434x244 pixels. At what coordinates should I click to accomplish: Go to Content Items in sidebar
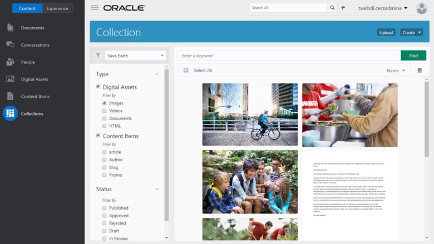pyautogui.click(x=35, y=97)
